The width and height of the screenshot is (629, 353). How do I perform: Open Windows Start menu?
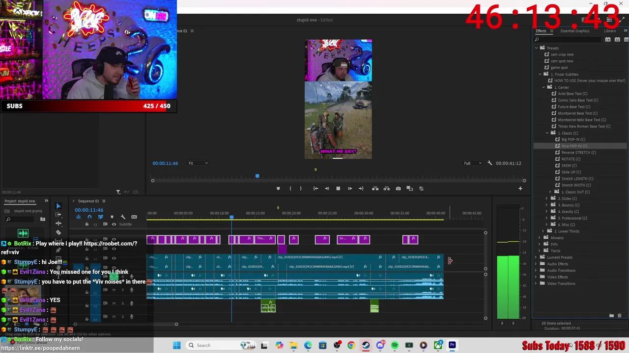(177, 345)
